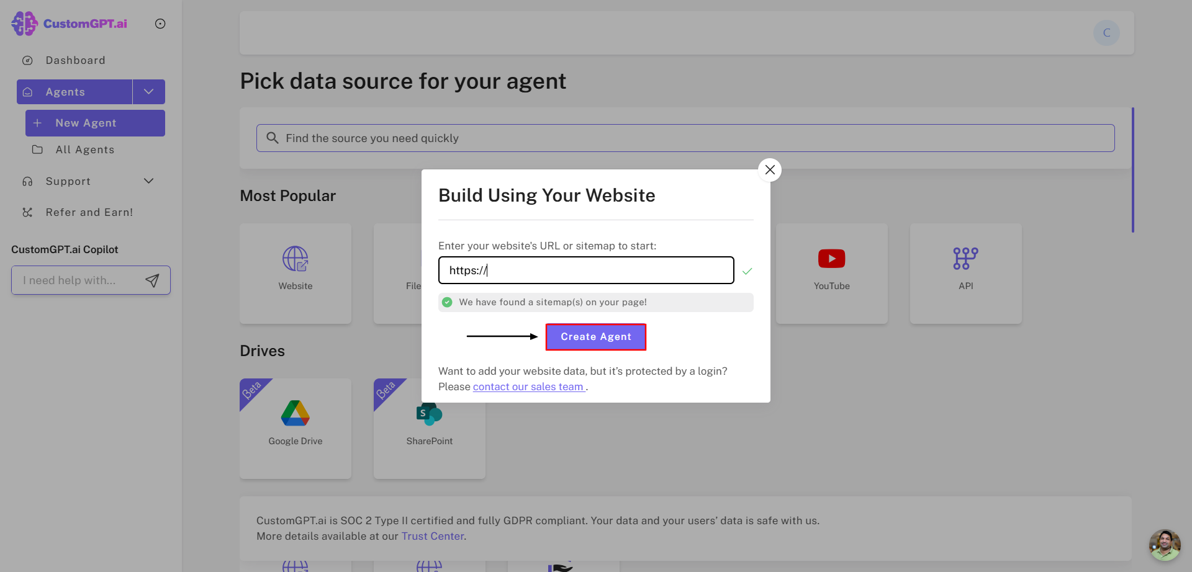
Task: Open the support chat avatar bubble
Action: click(1165, 545)
